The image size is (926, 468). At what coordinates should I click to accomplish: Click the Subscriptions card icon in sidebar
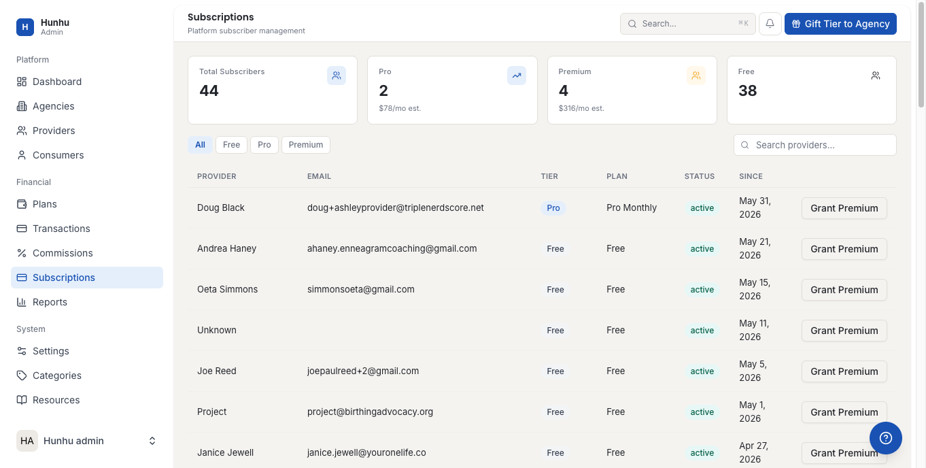22,278
